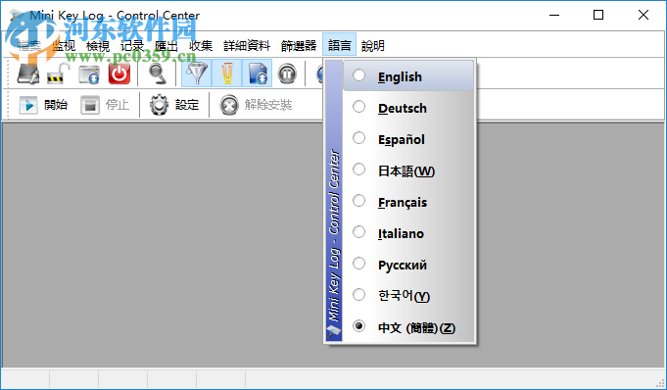This screenshot has height=390, width=667.
Task: Click the round pause toolbar icon
Action: pyautogui.click(x=287, y=73)
